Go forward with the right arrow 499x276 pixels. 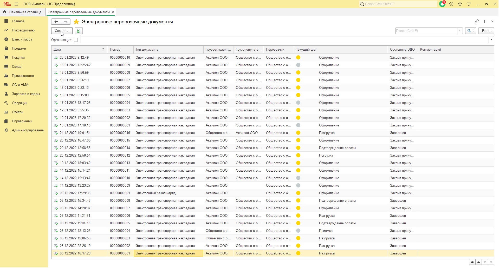(x=66, y=22)
